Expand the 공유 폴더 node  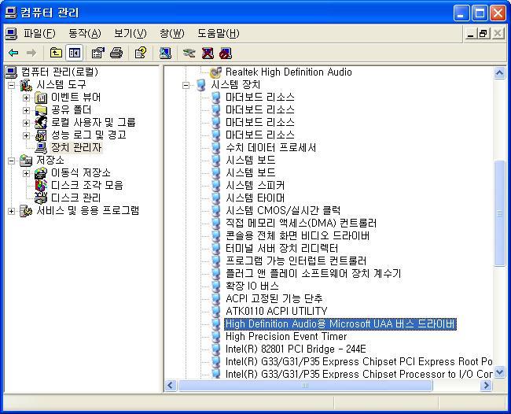(26, 110)
